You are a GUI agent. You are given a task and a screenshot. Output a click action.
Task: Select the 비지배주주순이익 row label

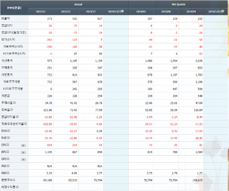[x=14, y=54]
